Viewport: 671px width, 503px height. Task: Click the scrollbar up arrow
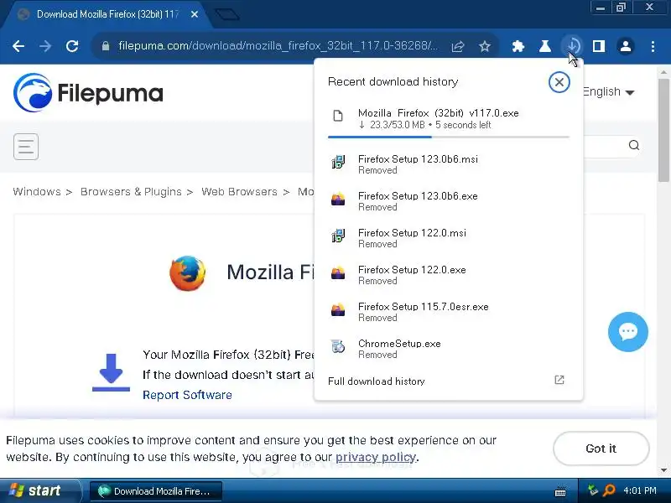[x=663, y=71]
